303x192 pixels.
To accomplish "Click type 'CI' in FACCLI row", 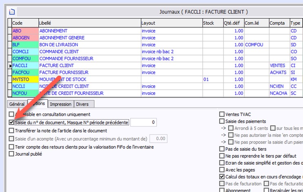I will coord(296,65).
